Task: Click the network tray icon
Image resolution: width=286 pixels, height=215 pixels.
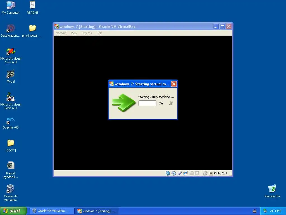Action: (265, 211)
